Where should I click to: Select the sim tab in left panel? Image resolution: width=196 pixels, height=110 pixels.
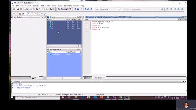coord(35,78)
